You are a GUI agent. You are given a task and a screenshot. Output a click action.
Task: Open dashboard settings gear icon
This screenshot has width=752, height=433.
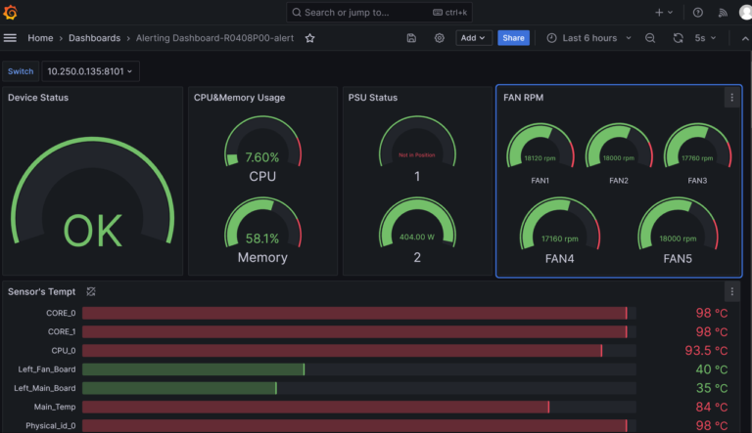click(440, 38)
